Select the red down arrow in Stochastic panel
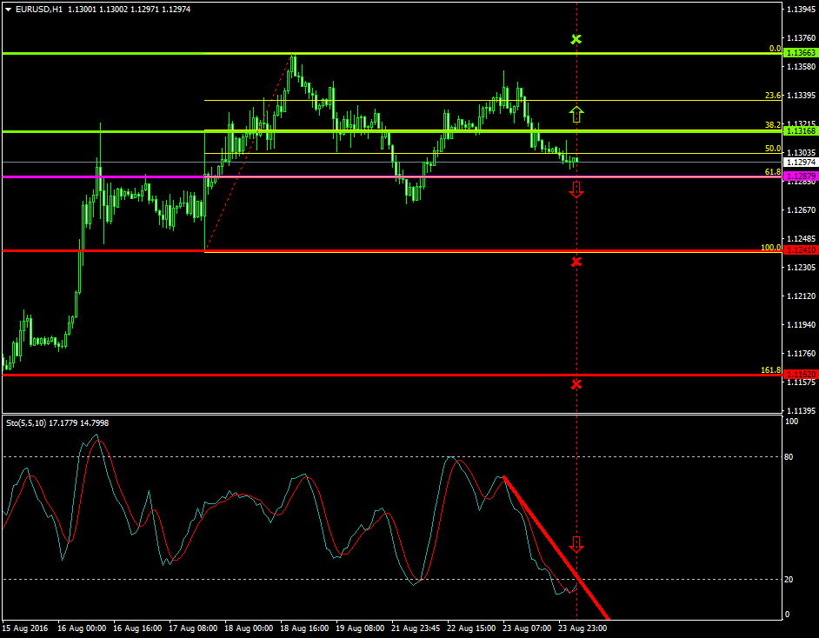 (576, 545)
